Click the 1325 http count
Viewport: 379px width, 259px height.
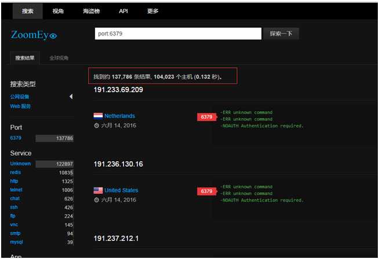pyautogui.click(x=67, y=181)
